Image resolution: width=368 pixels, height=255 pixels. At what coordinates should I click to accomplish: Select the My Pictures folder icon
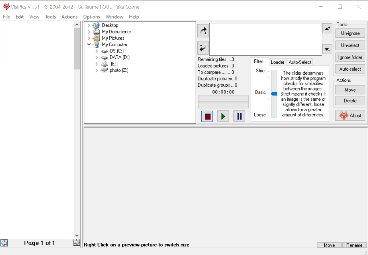click(96, 38)
